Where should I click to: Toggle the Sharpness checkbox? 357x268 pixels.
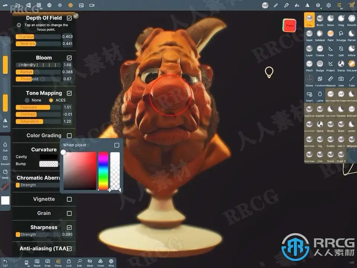click(69, 227)
